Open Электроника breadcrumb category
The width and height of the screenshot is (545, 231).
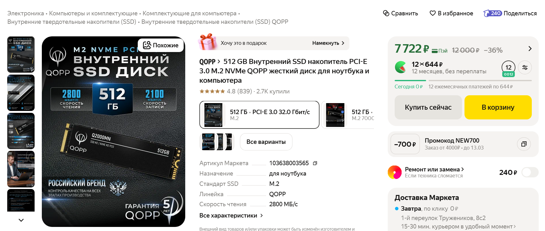pos(25,13)
